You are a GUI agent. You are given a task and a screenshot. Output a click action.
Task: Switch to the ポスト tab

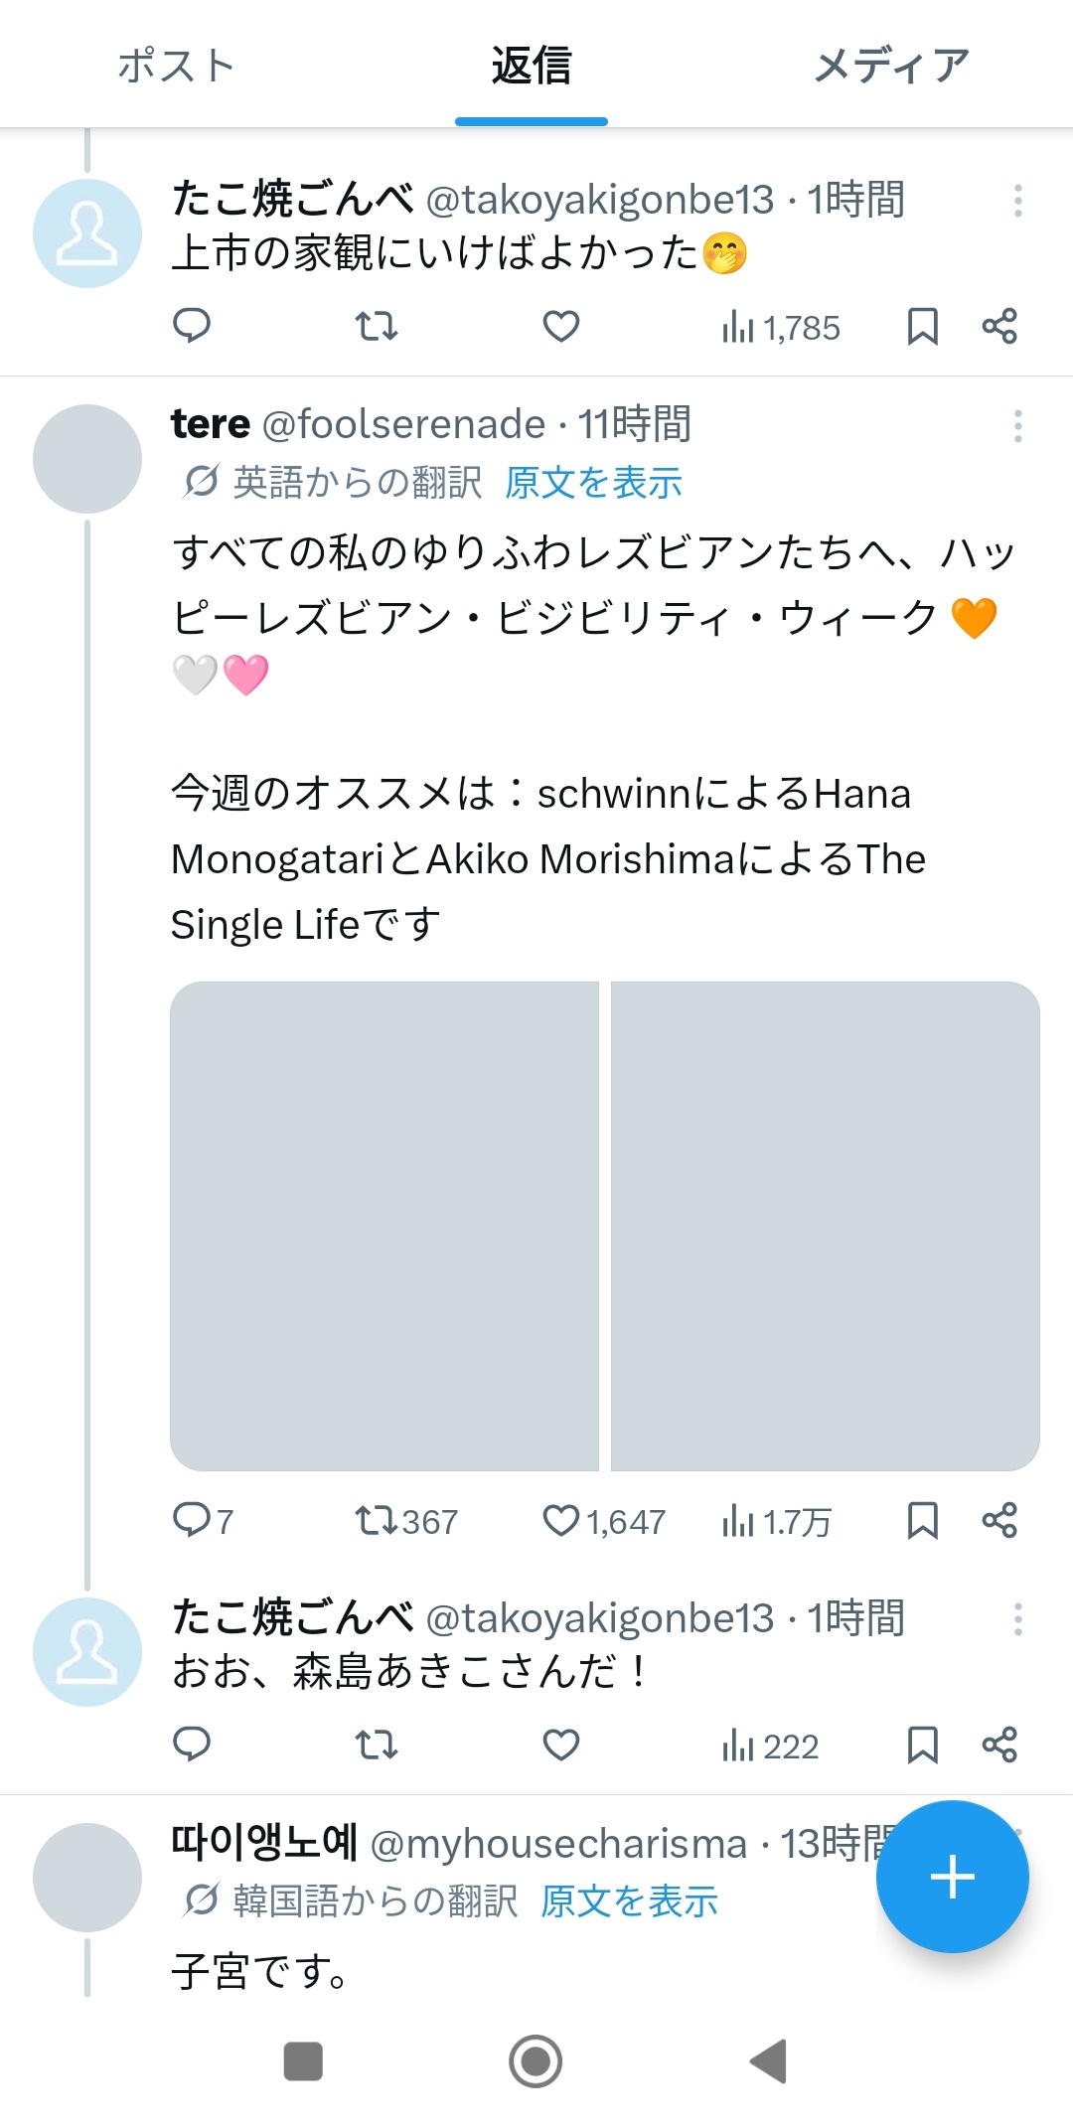176,66
